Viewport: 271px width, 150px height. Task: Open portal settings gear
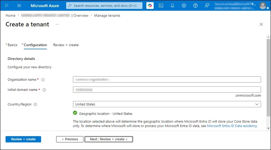tap(184, 5)
